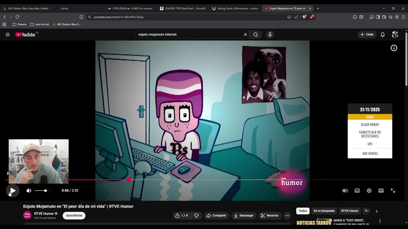The width and height of the screenshot is (408, 229).
Task: Switch to LEAUDIO TRN Black Pearl tab
Action: (183, 9)
